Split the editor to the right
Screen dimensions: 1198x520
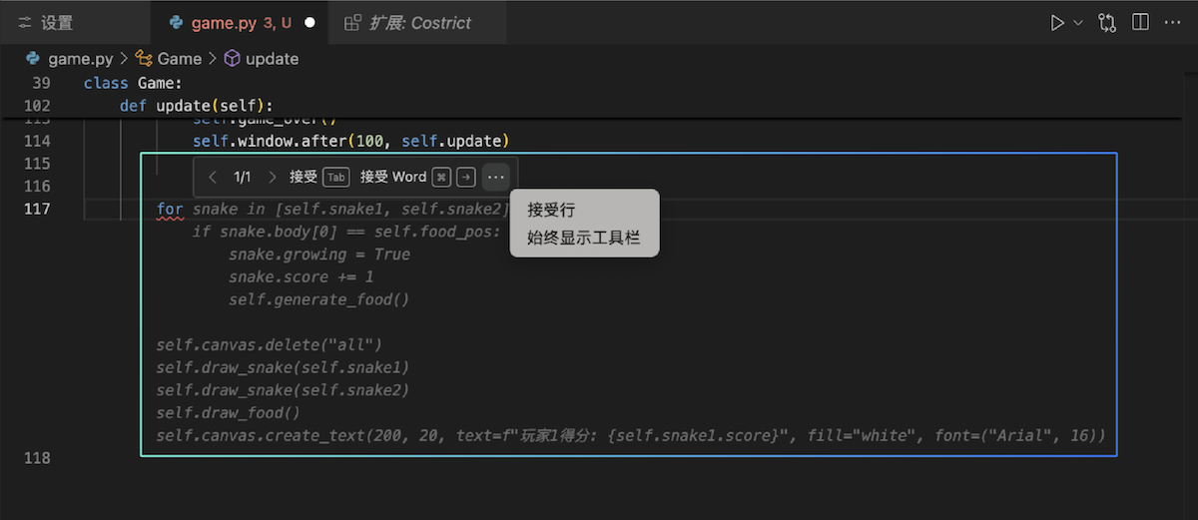tap(1140, 22)
